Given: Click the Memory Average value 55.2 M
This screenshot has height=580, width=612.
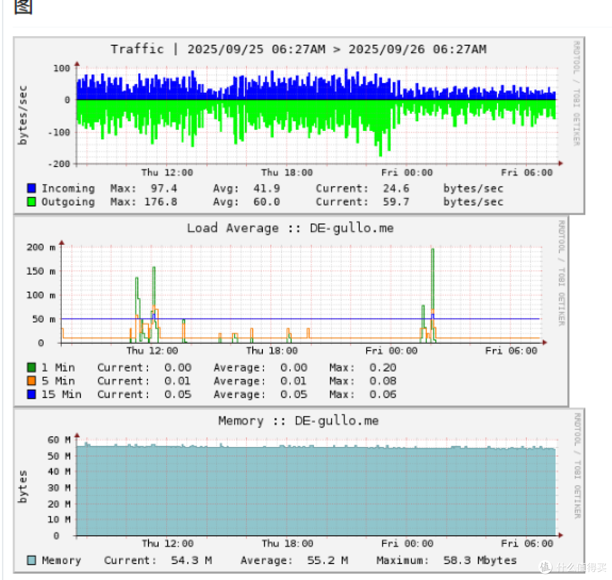Looking at the screenshot, I should tap(327, 561).
